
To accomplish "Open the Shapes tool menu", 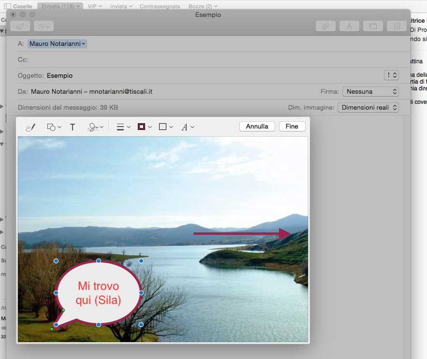I will tap(53, 127).
